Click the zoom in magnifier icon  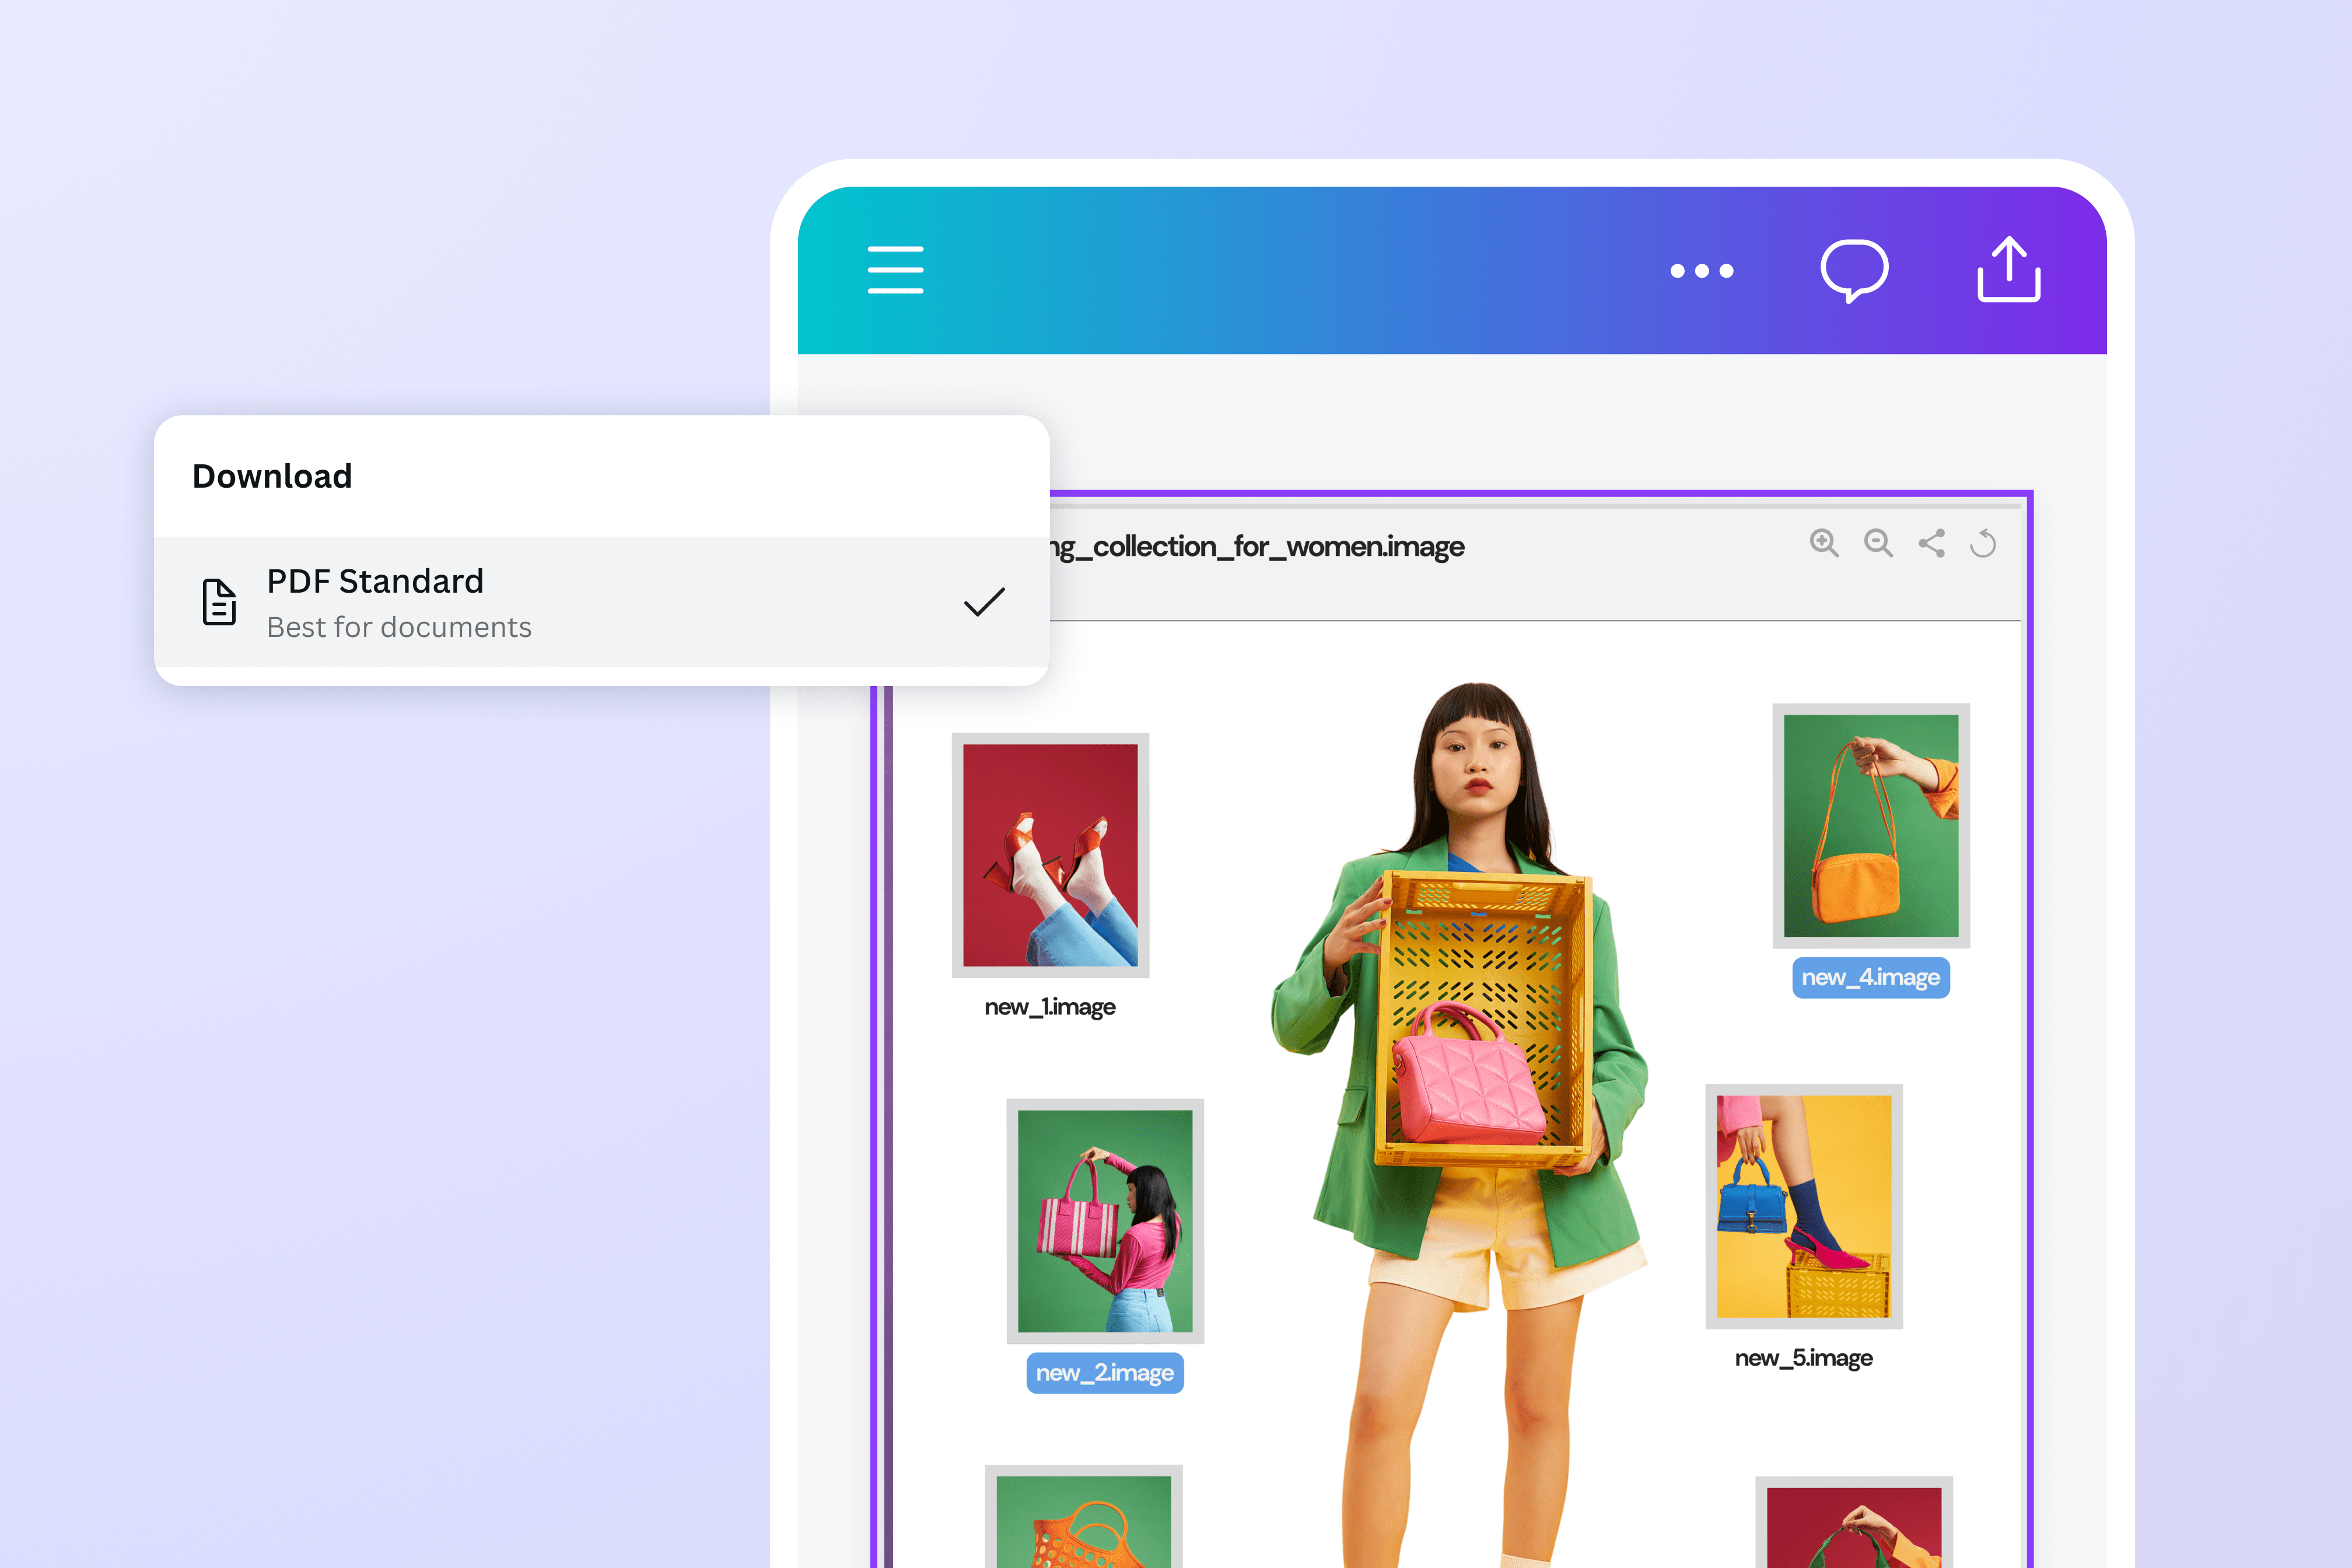(1824, 543)
